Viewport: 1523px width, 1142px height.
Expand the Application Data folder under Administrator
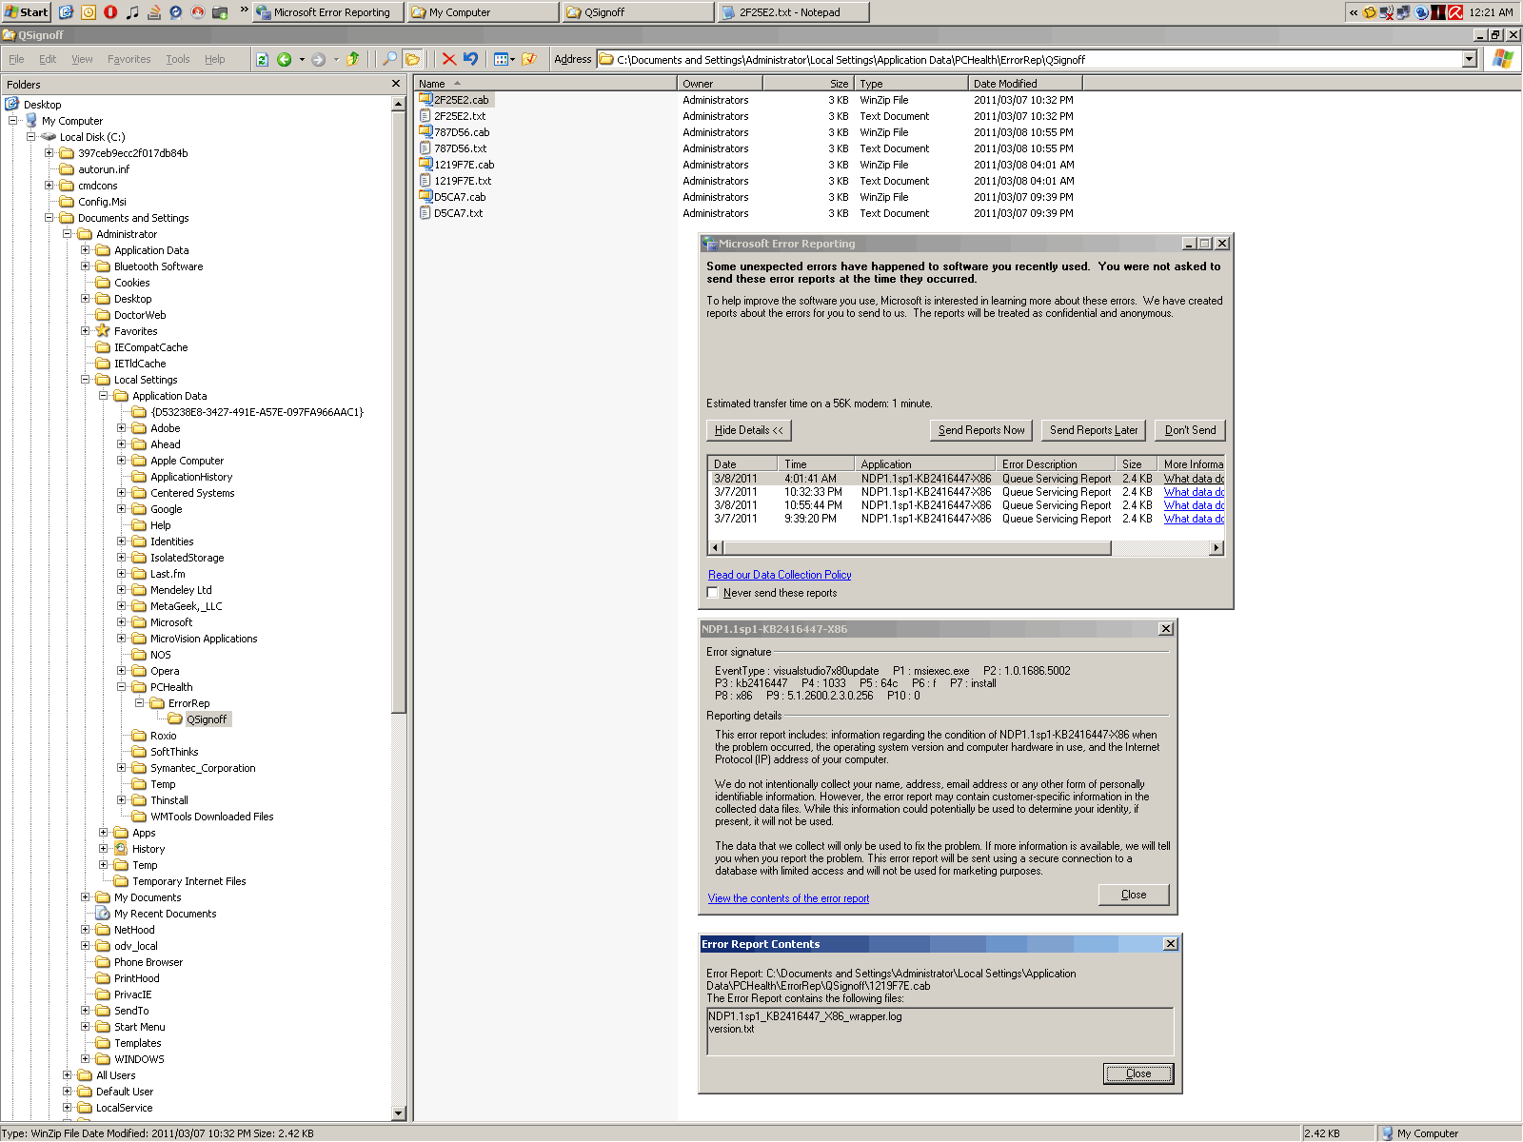point(86,250)
